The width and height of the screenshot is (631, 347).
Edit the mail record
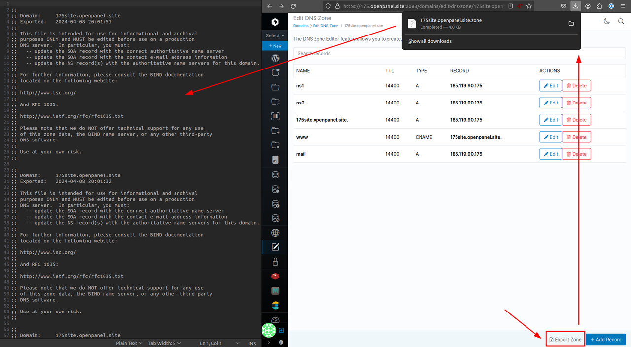coord(551,154)
